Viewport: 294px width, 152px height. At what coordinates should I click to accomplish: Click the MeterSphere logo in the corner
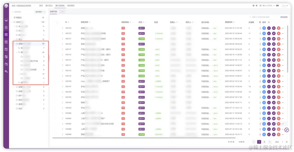pyautogui.click(x=6, y=6)
